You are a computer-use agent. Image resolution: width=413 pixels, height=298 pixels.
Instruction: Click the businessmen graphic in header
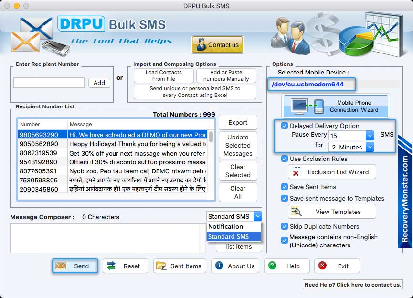tap(290, 36)
